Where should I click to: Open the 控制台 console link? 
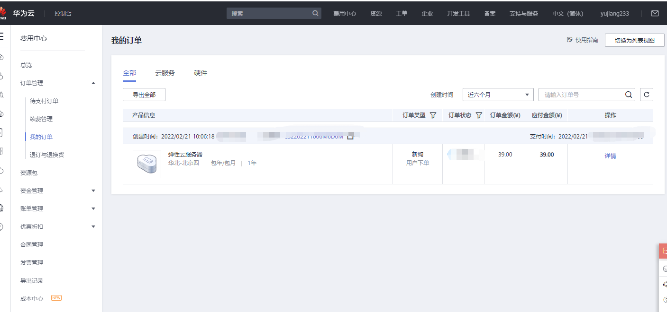click(63, 14)
